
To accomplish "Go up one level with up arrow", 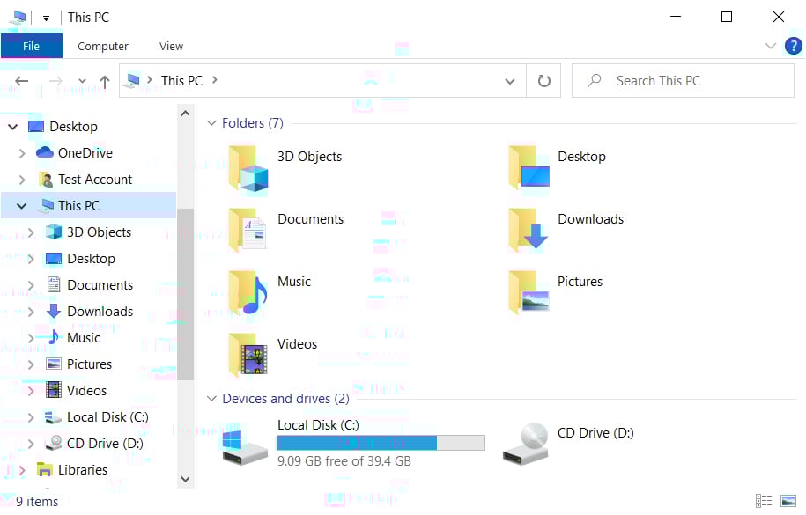I will click(105, 81).
